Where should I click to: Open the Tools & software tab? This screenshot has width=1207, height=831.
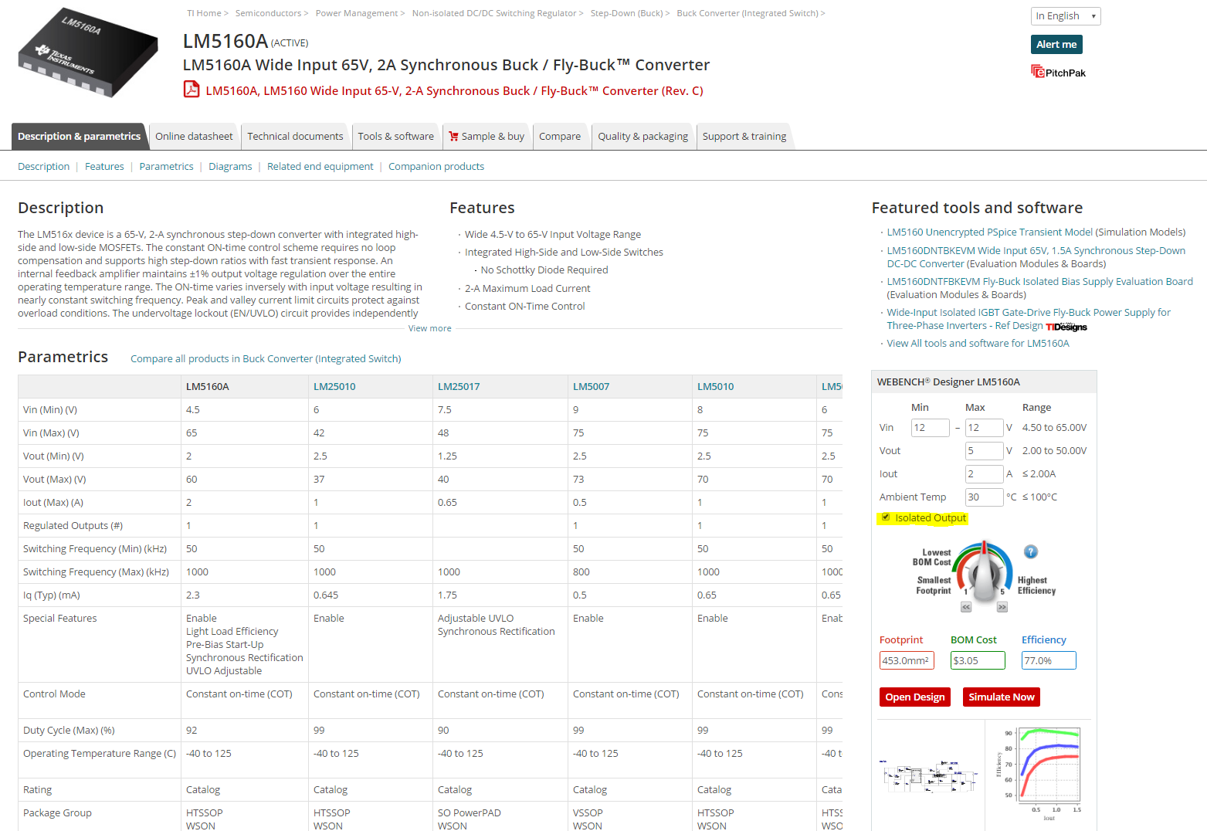click(x=395, y=137)
